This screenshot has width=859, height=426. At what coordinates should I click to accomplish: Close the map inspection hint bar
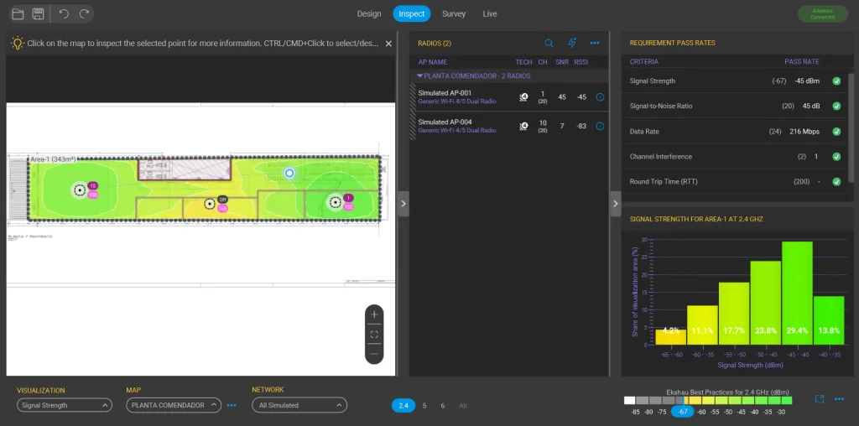[388, 44]
